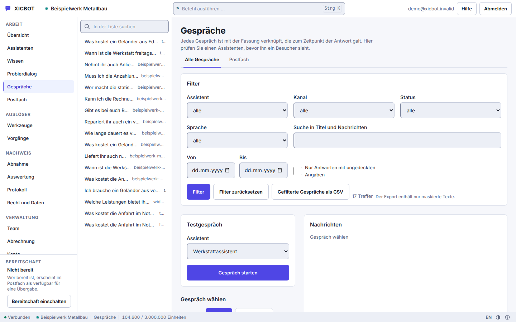Open Recht und Daten in the sidebar
Image resolution: width=516 pixels, height=322 pixels.
38,203
